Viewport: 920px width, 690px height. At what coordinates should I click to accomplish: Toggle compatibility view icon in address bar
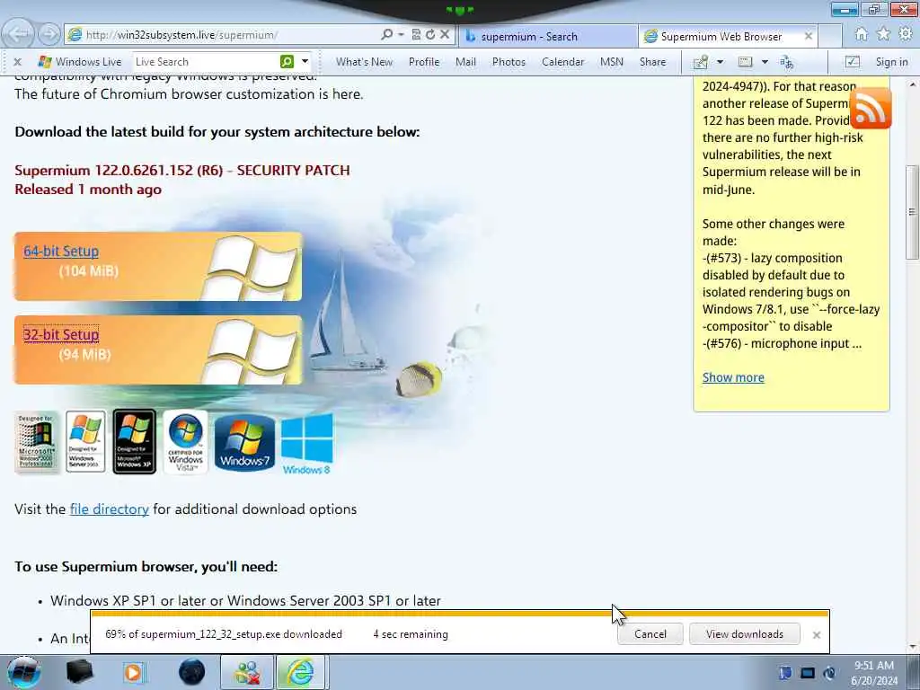coord(416,35)
